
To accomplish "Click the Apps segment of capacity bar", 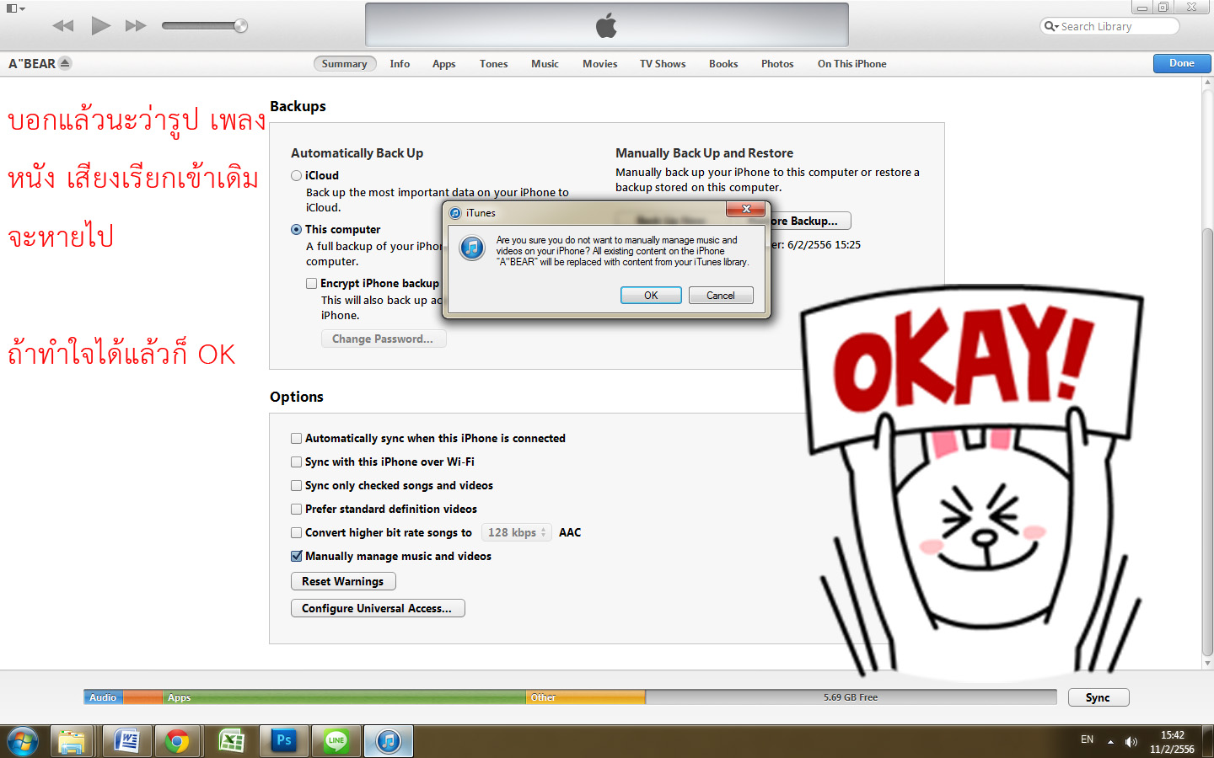I will tap(345, 697).
